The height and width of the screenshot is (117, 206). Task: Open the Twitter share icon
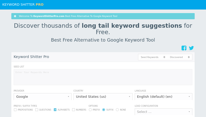191,48
